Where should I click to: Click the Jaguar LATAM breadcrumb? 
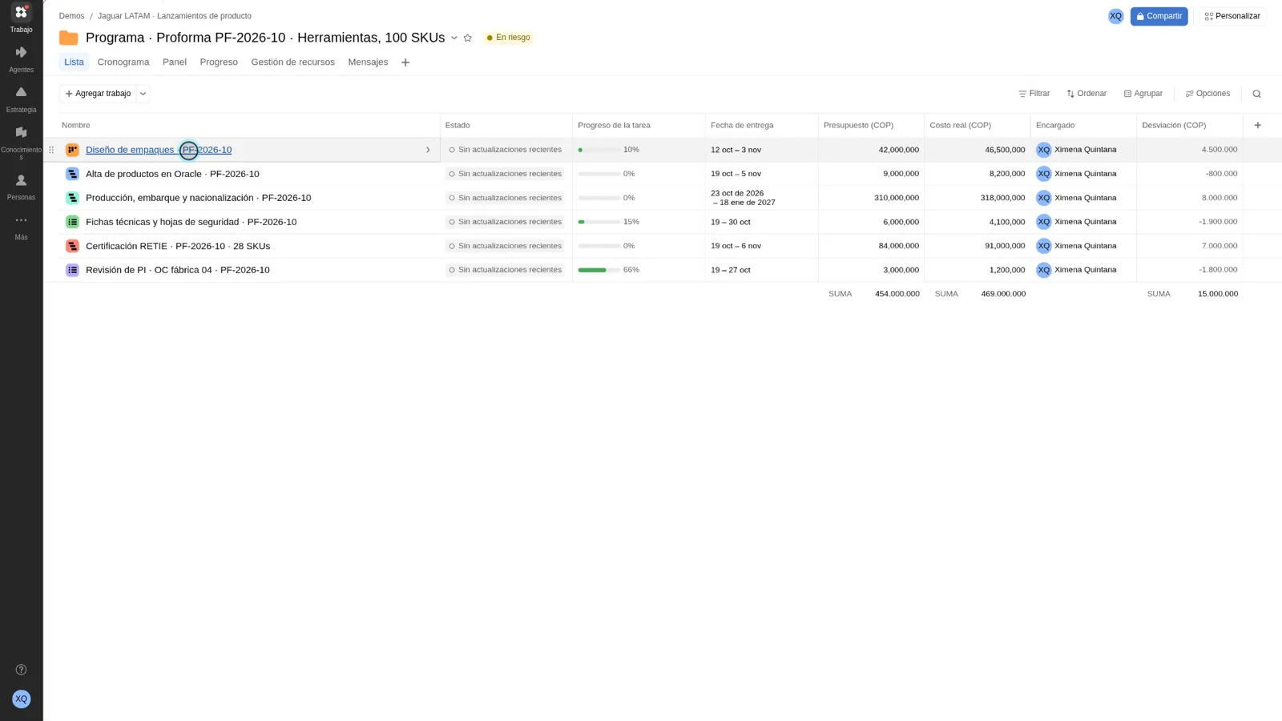coord(174,16)
